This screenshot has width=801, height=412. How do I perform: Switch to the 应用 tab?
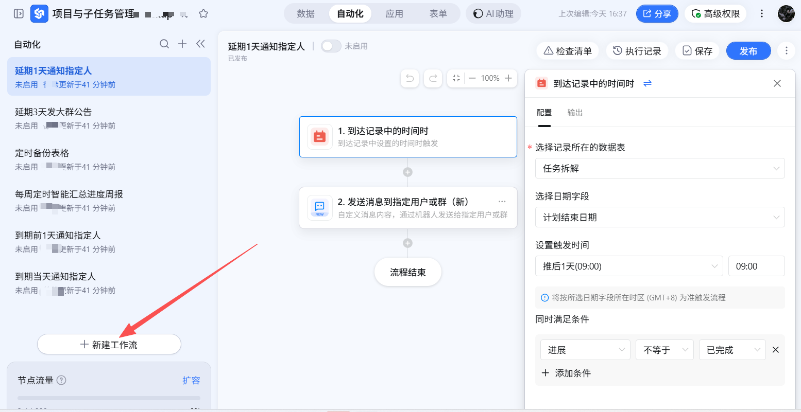[395, 14]
